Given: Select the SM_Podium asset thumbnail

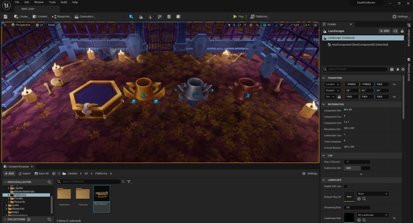Looking at the screenshot, I should [101, 199].
